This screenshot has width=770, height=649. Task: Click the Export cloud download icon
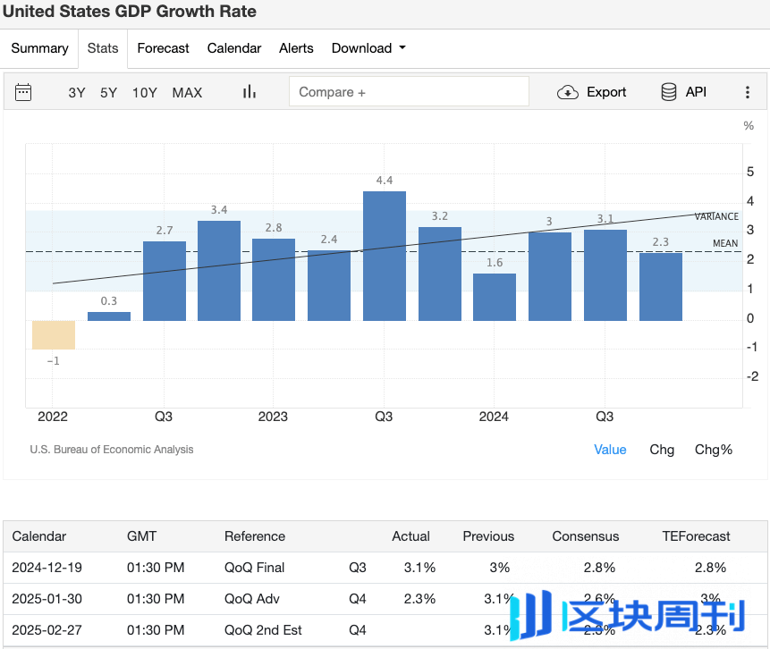[568, 92]
